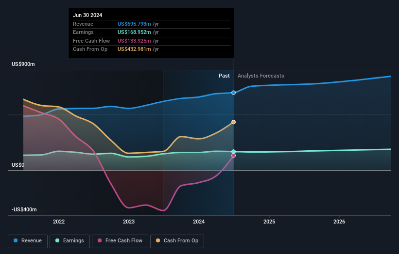Toggle the Free Cash Flow legend button

click(120, 241)
